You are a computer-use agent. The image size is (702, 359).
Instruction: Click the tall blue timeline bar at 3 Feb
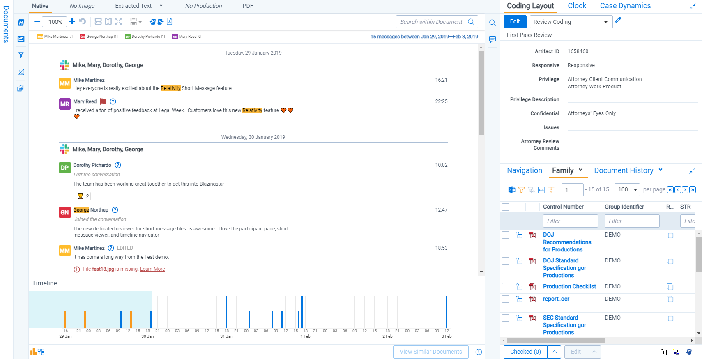point(447,312)
